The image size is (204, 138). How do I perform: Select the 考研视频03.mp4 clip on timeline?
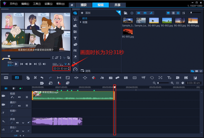(x=73, y=96)
